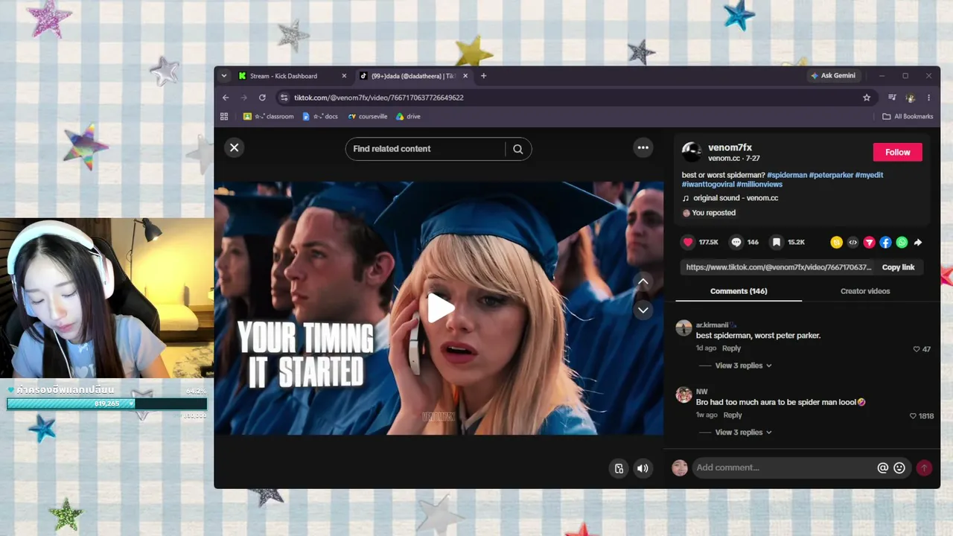Click the embed code icon in the share row
The width and height of the screenshot is (953, 536).
click(853, 242)
